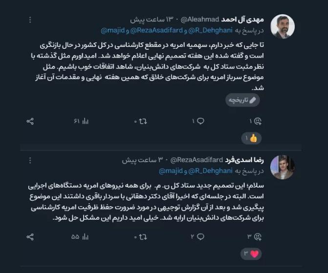This screenshot has width=328, height=273.
Task: Add emoji reaction to RezaAsadifard's post
Action: (x=258, y=237)
